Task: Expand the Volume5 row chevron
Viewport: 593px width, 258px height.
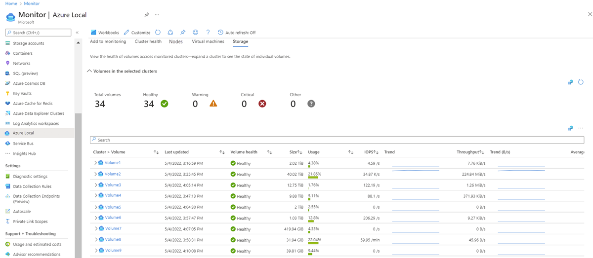Action: pyautogui.click(x=96, y=207)
